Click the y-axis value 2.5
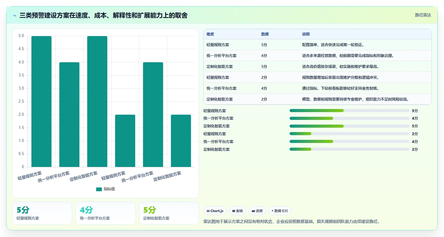Image resolution: width=444 pixels, height=237 pixels. tap(21, 102)
